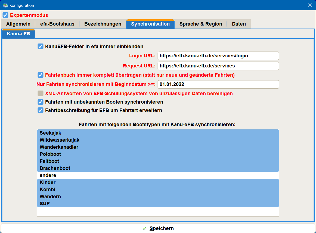Open the Allgemein tab
The image size is (316, 233).
click(18, 24)
